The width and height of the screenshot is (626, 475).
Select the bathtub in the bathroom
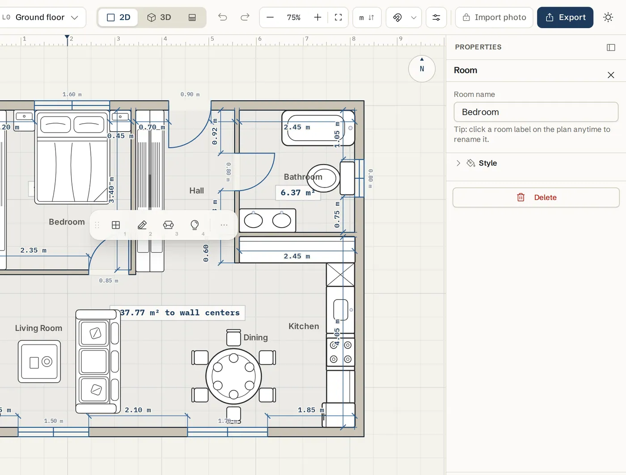pyautogui.click(x=318, y=128)
